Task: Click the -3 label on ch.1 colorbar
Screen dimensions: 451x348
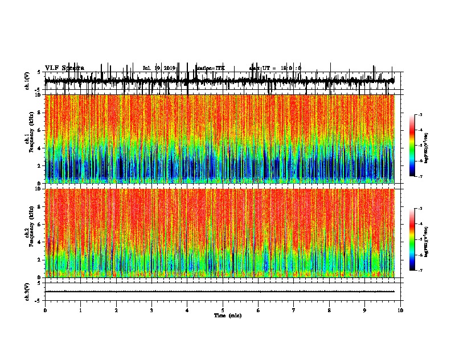Action: tap(420, 114)
